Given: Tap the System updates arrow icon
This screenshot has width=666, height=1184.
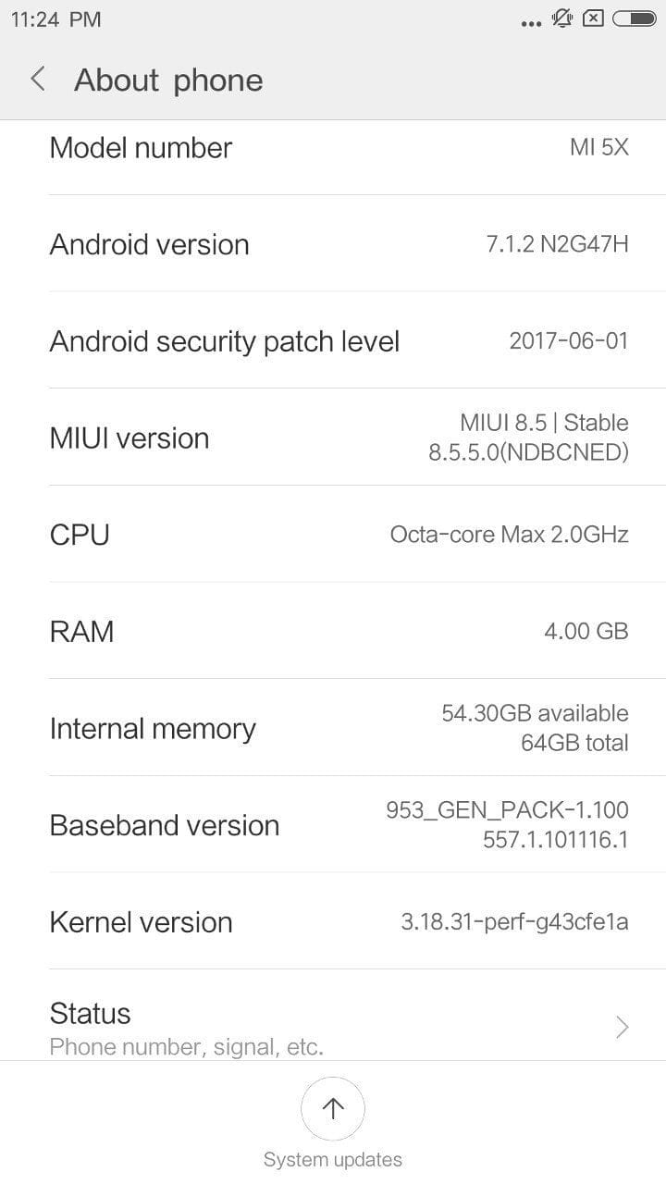Looking at the screenshot, I should 333,1108.
